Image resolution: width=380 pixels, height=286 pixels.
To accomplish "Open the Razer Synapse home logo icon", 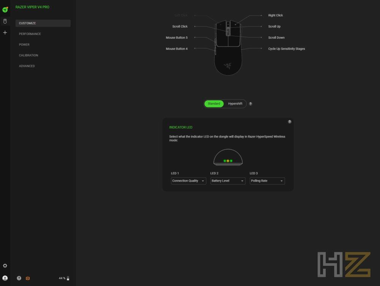I will coord(5,10).
